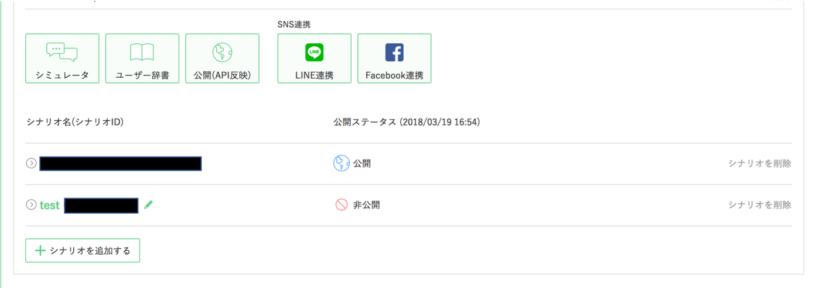Click the blue Facebook logo icon
This screenshot has width=815, height=288.
coord(394,53)
